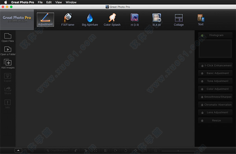
Task: Expand the Lens Adjustment panel
Action: (216, 112)
